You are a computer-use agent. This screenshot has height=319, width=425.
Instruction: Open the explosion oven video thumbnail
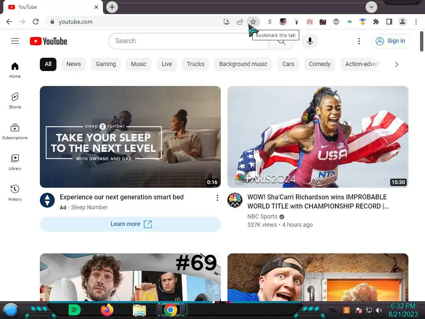coord(318,277)
